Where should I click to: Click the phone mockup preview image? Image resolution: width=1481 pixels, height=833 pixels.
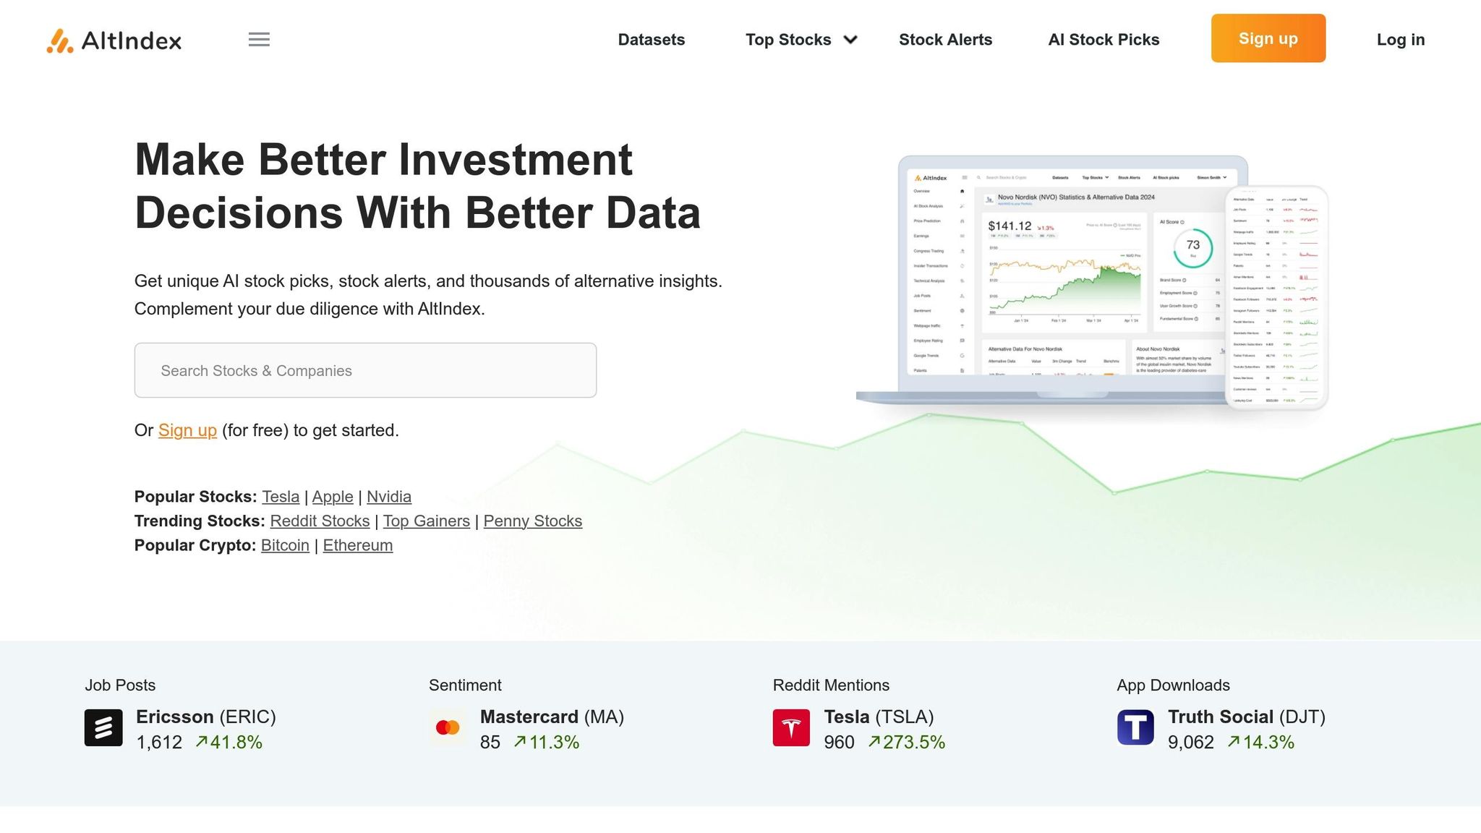point(1276,298)
